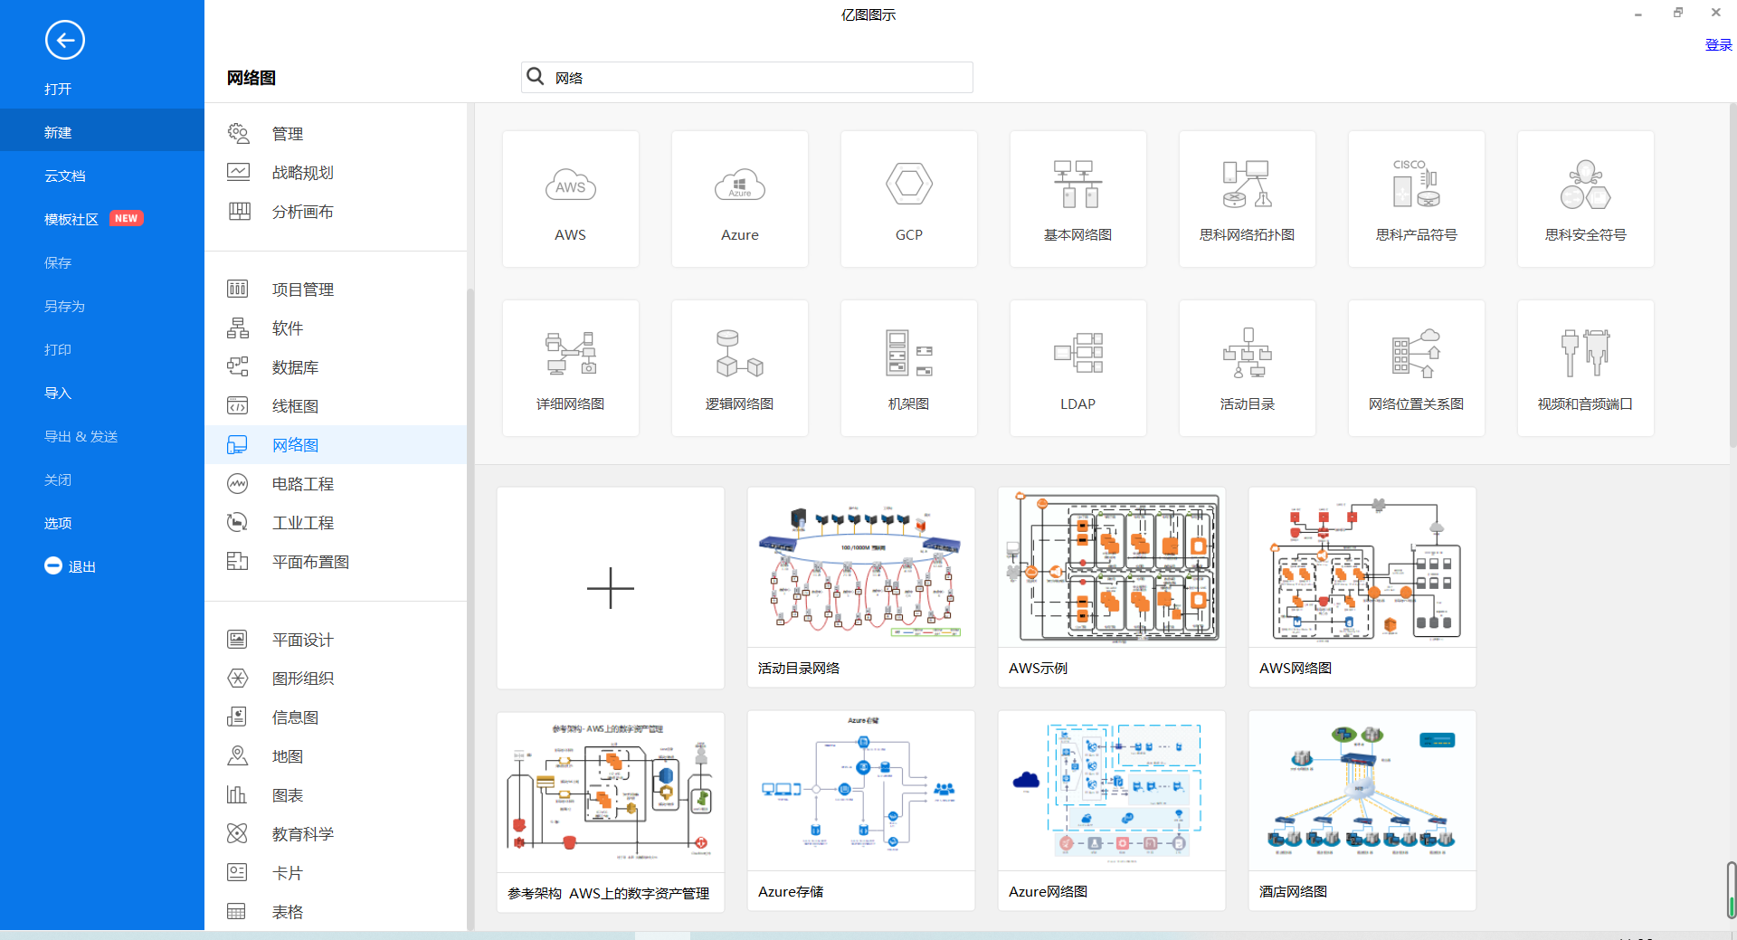
Task: Choose 图表 in the category list
Action: point(336,794)
